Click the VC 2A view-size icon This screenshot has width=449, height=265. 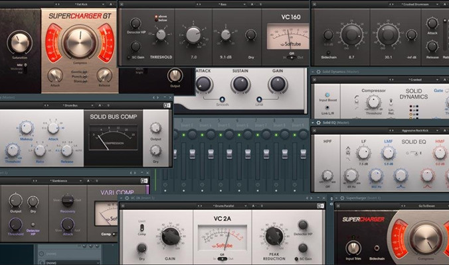(320, 206)
